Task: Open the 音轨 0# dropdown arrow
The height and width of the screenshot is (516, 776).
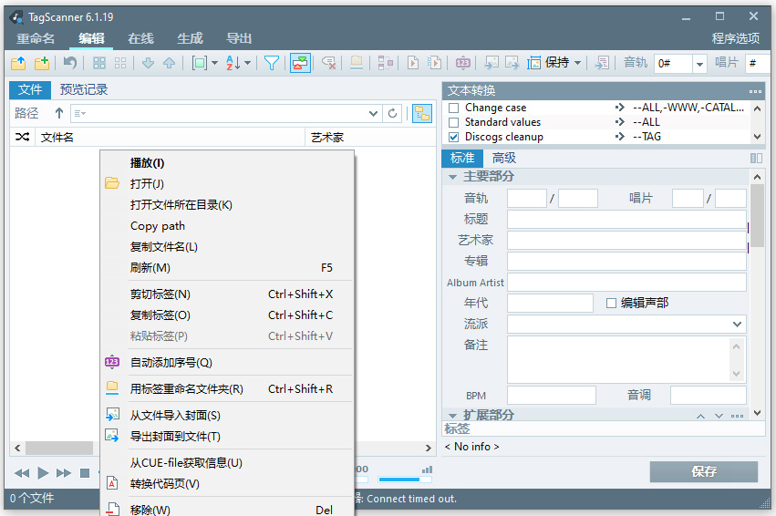Action: (x=699, y=64)
